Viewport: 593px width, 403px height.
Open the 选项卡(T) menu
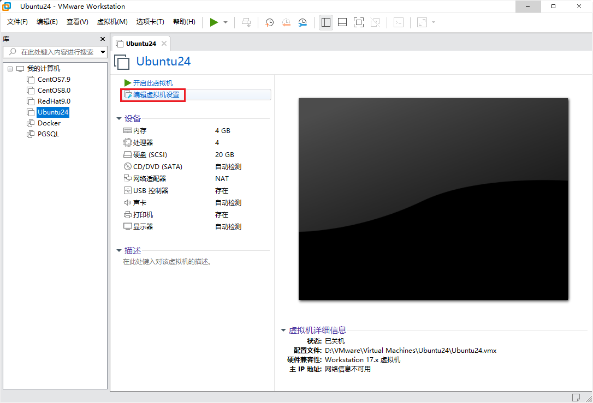coord(150,22)
